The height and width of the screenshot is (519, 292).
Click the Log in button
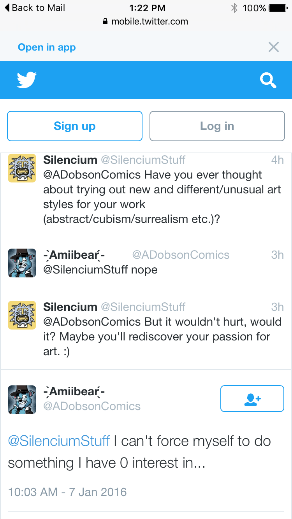[x=217, y=126]
